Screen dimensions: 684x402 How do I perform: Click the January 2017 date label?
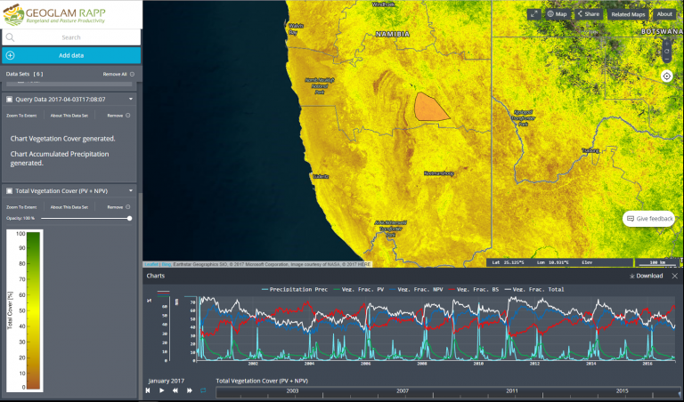coord(167,381)
